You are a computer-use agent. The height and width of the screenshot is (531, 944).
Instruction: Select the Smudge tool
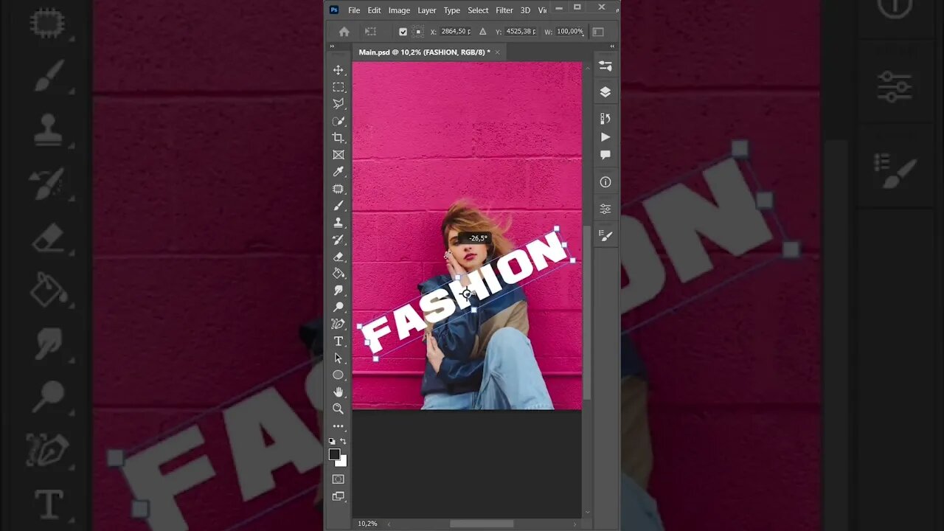click(x=339, y=291)
